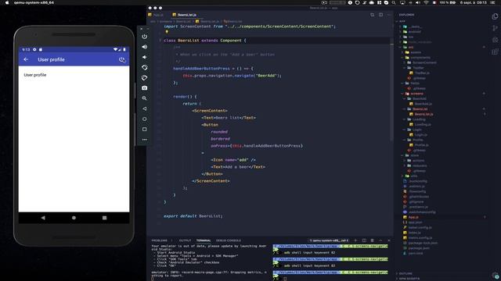This screenshot has height=281, width=501.
Task: Tap Android navigation bar home button
Action: (74, 218)
